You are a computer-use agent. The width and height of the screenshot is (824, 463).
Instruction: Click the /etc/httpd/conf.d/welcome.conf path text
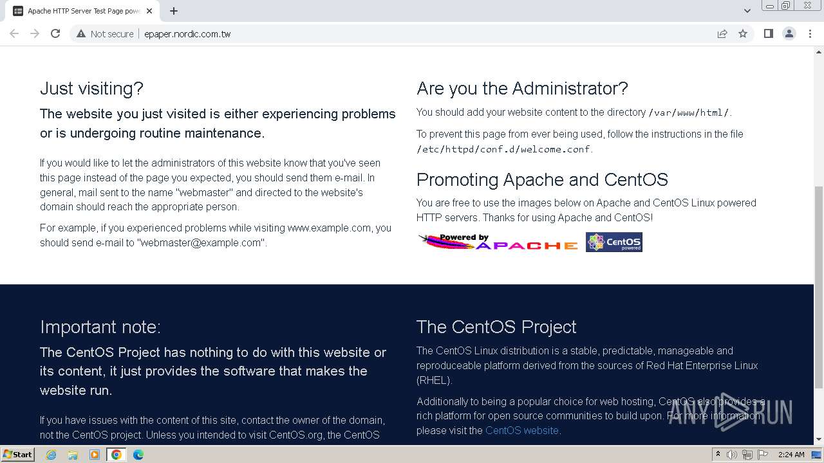point(503,149)
